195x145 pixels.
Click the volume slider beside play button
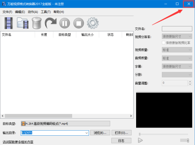(x=184, y=140)
